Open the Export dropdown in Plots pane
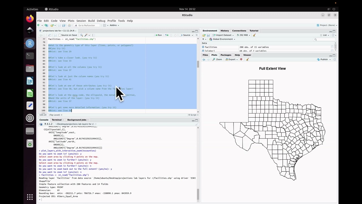The height and width of the screenshot is (204, 362). click(231, 59)
